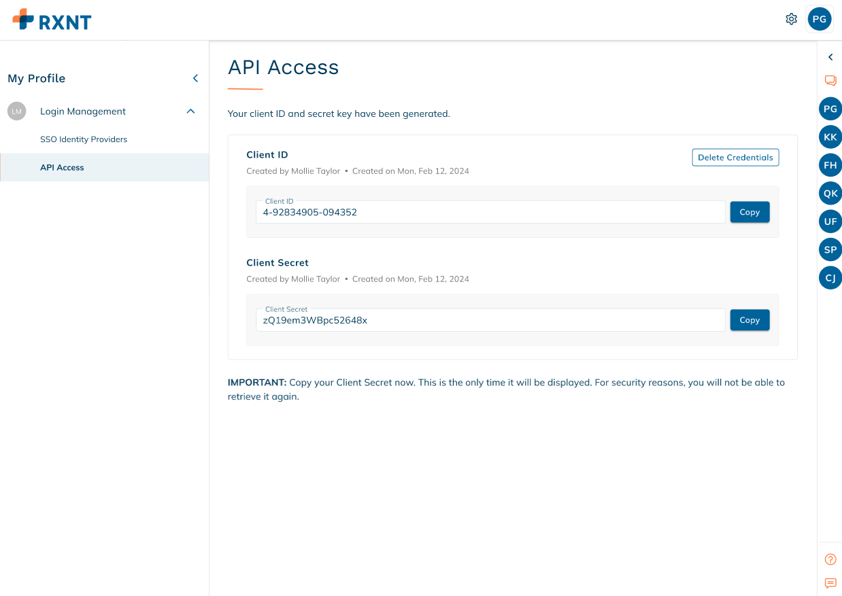The image size is (842, 596).
Task: Toggle the right sidebar panel chevron
Action: coord(830,57)
